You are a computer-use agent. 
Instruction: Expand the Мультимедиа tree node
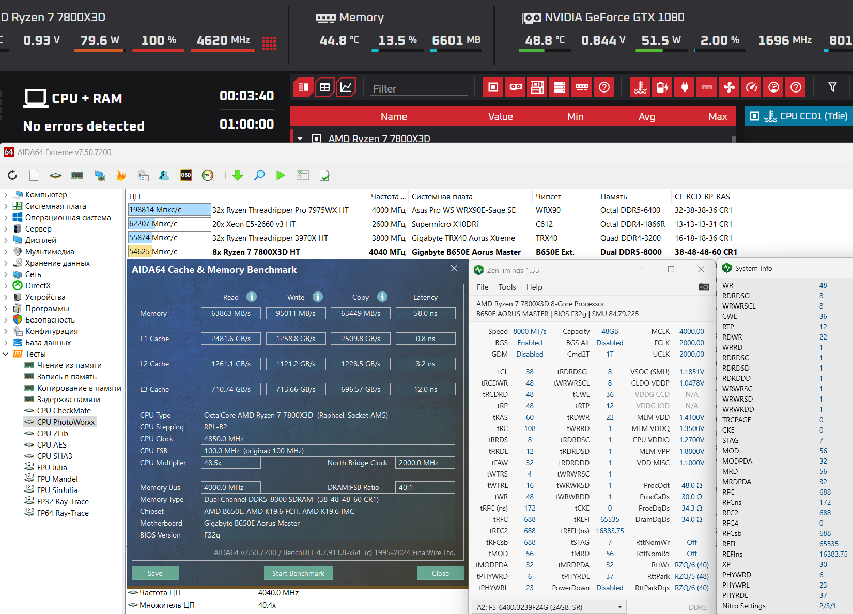point(6,252)
